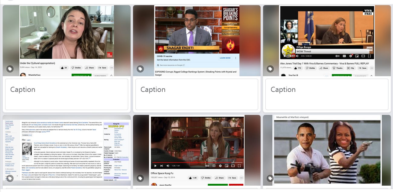Click Share button under Office Space Kung Fu
The height and width of the screenshot is (192, 393).
219,178
